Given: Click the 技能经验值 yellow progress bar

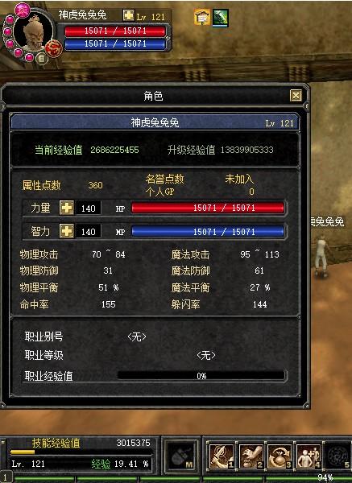Looking at the screenshot, I should coord(81,452).
